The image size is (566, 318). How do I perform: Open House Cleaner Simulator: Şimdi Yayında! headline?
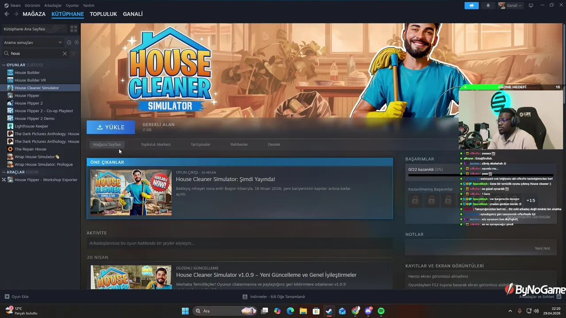(226, 179)
